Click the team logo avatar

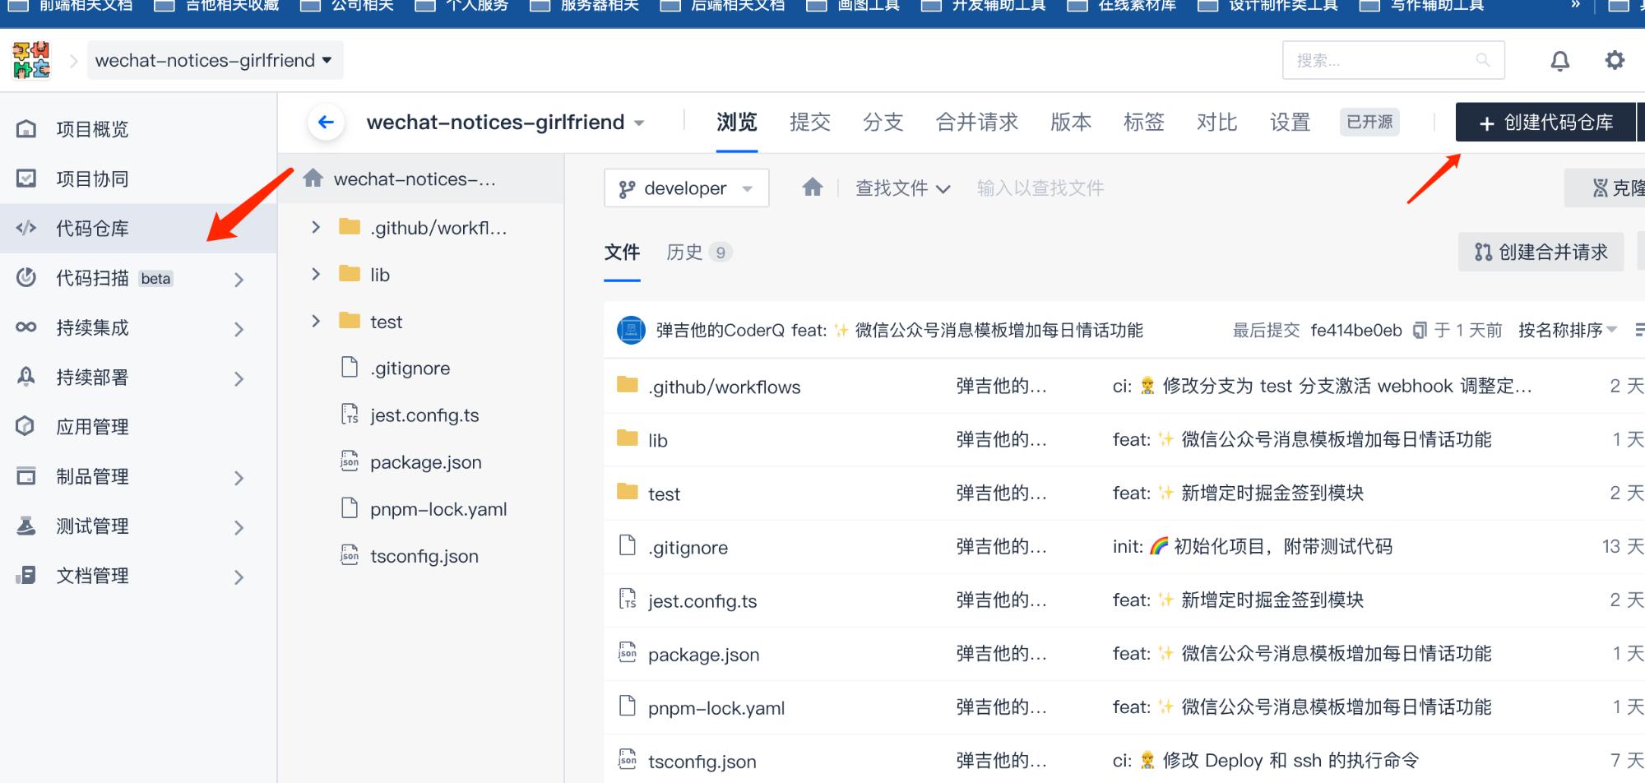(x=31, y=60)
